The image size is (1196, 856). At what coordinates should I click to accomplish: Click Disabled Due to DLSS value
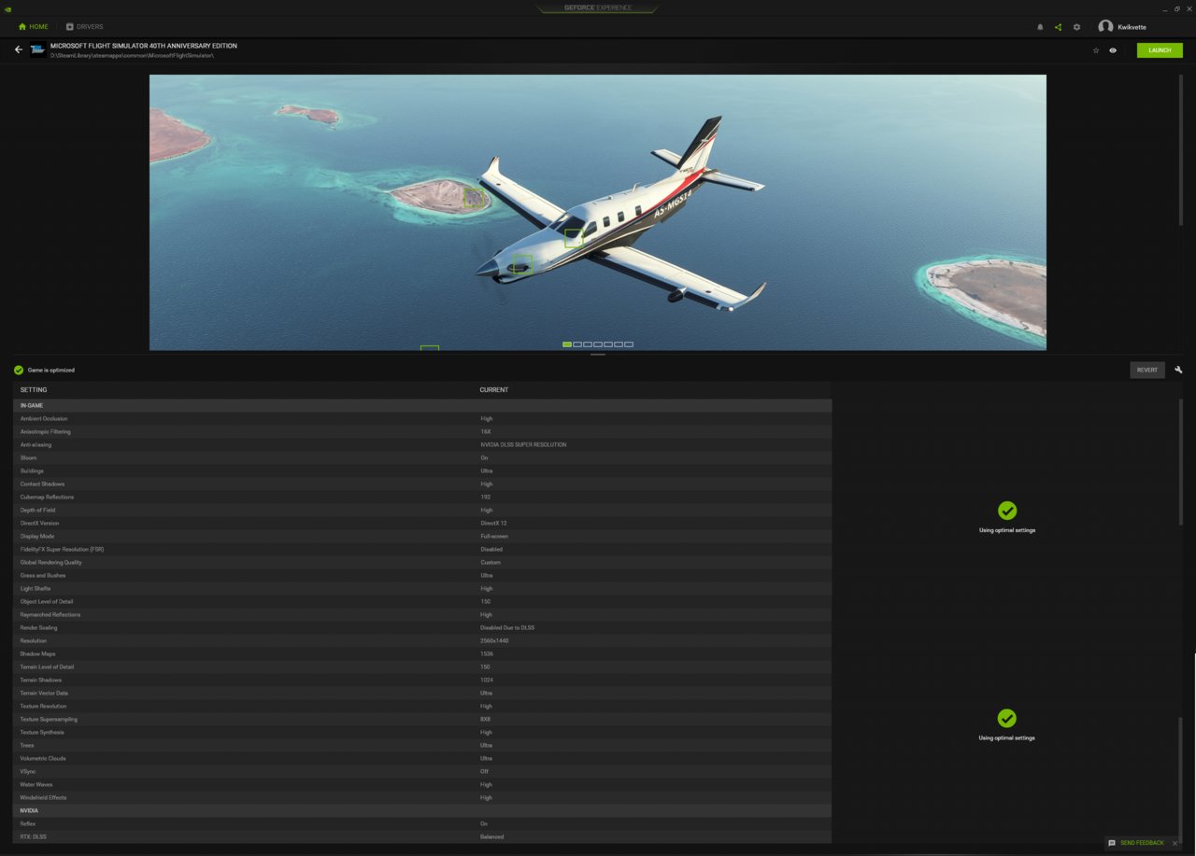point(507,628)
